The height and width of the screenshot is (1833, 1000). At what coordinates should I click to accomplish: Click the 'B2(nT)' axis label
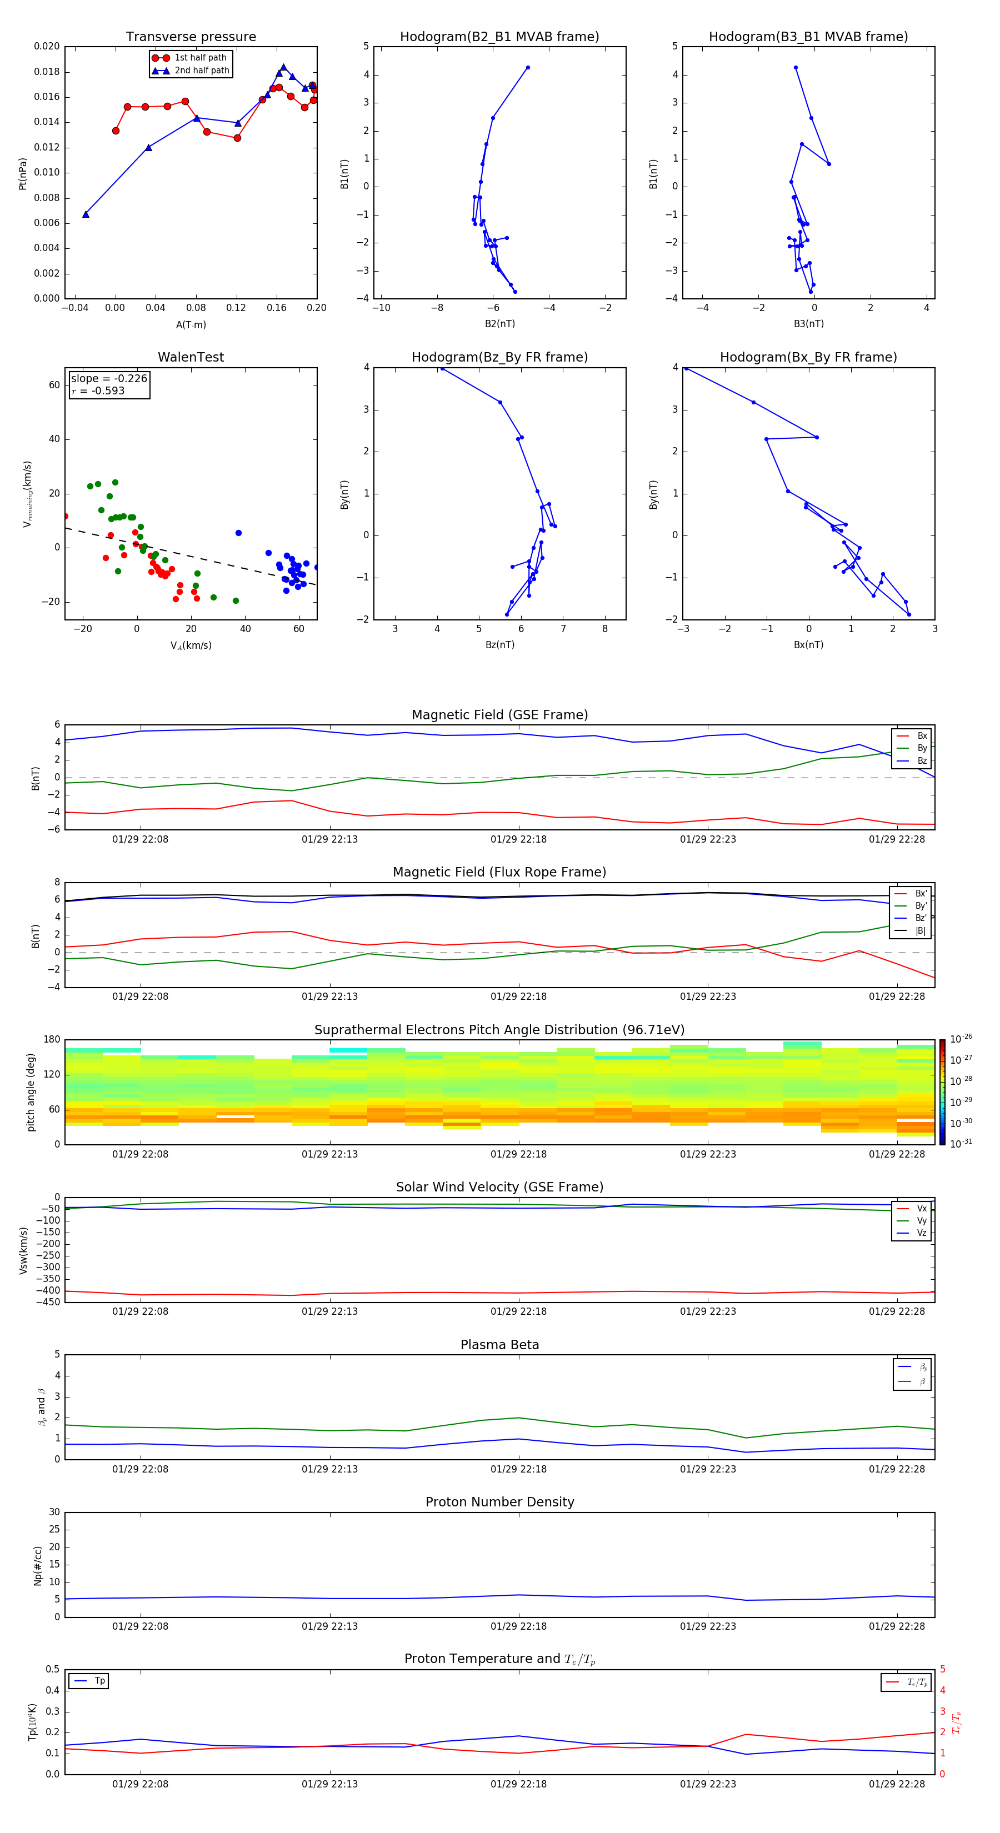[499, 324]
